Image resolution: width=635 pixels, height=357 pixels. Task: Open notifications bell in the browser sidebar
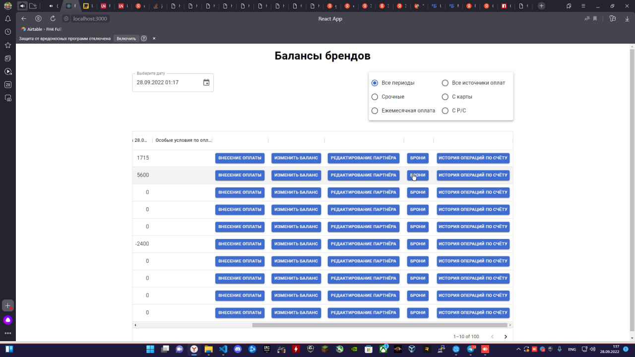(x=8, y=19)
